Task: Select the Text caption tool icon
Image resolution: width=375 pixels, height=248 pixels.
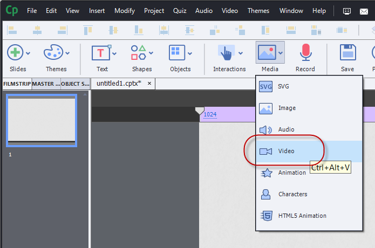Action: click(101, 53)
